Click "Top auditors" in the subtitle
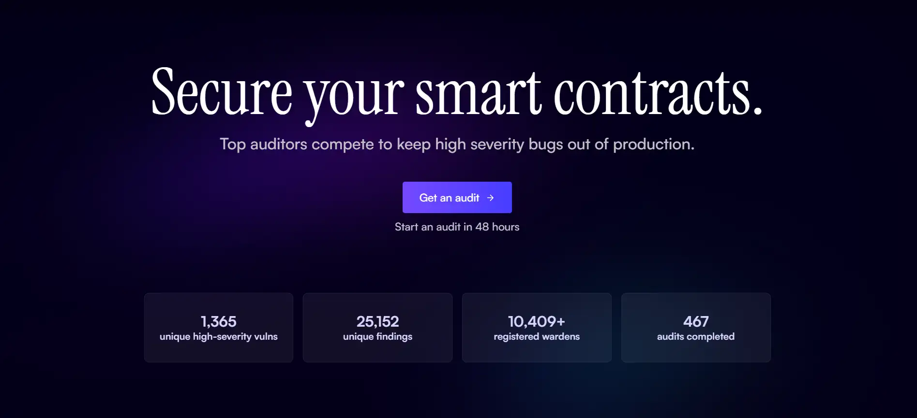Screen dimensions: 917x418 click(x=263, y=144)
